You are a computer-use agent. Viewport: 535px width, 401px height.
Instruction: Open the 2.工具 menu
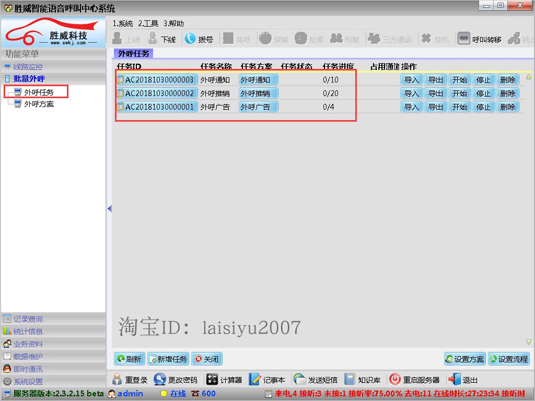tap(148, 23)
